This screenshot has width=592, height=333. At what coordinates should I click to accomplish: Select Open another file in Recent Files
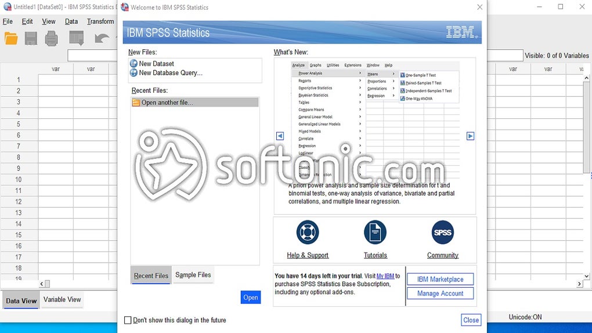195,102
